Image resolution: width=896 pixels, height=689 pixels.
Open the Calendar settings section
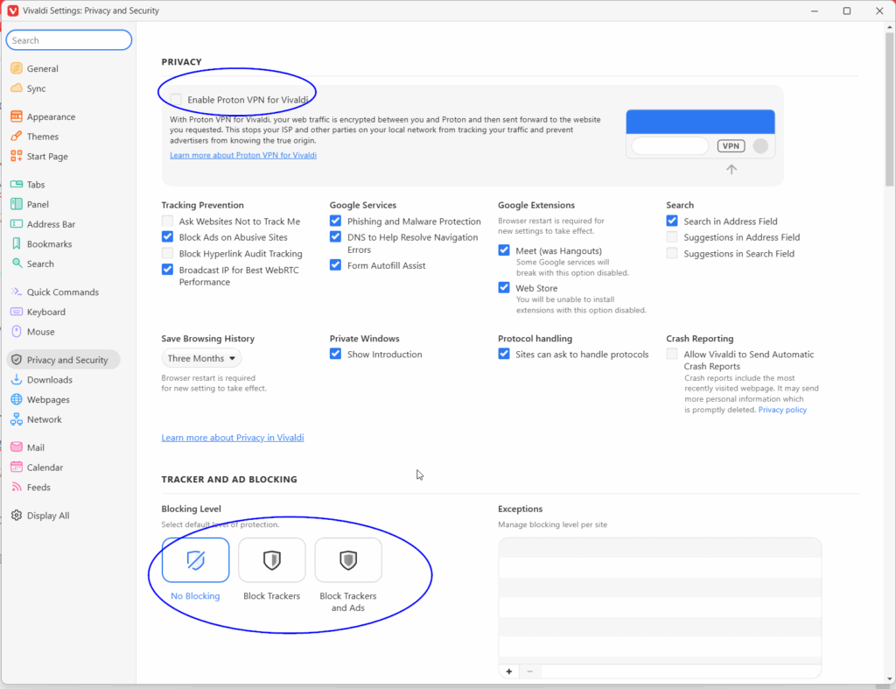[x=45, y=468]
